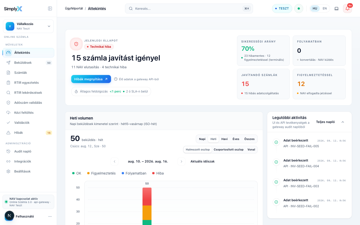Open the Vállalkozás company dropdown
360x225 pixels.
(x=28, y=26)
